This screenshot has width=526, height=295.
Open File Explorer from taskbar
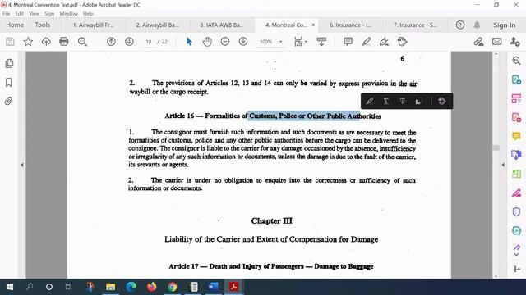(x=110, y=287)
